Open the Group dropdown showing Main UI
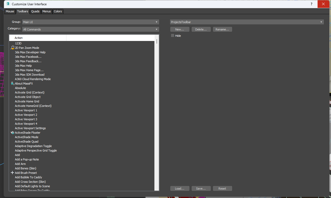Viewport: 331px width, 198px height. [x=90, y=22]
